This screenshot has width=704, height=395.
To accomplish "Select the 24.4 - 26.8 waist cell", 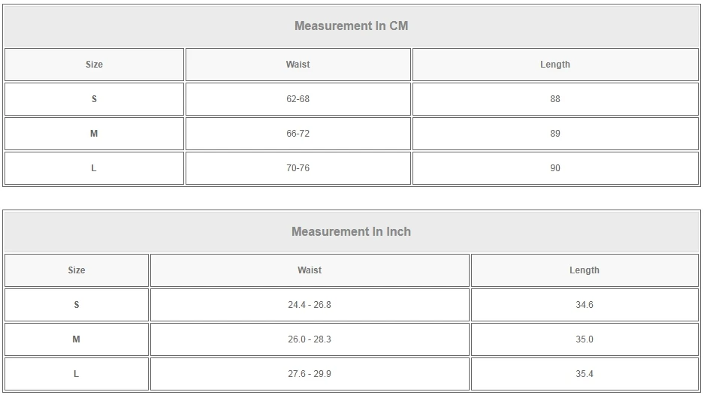I will (309, 305).
